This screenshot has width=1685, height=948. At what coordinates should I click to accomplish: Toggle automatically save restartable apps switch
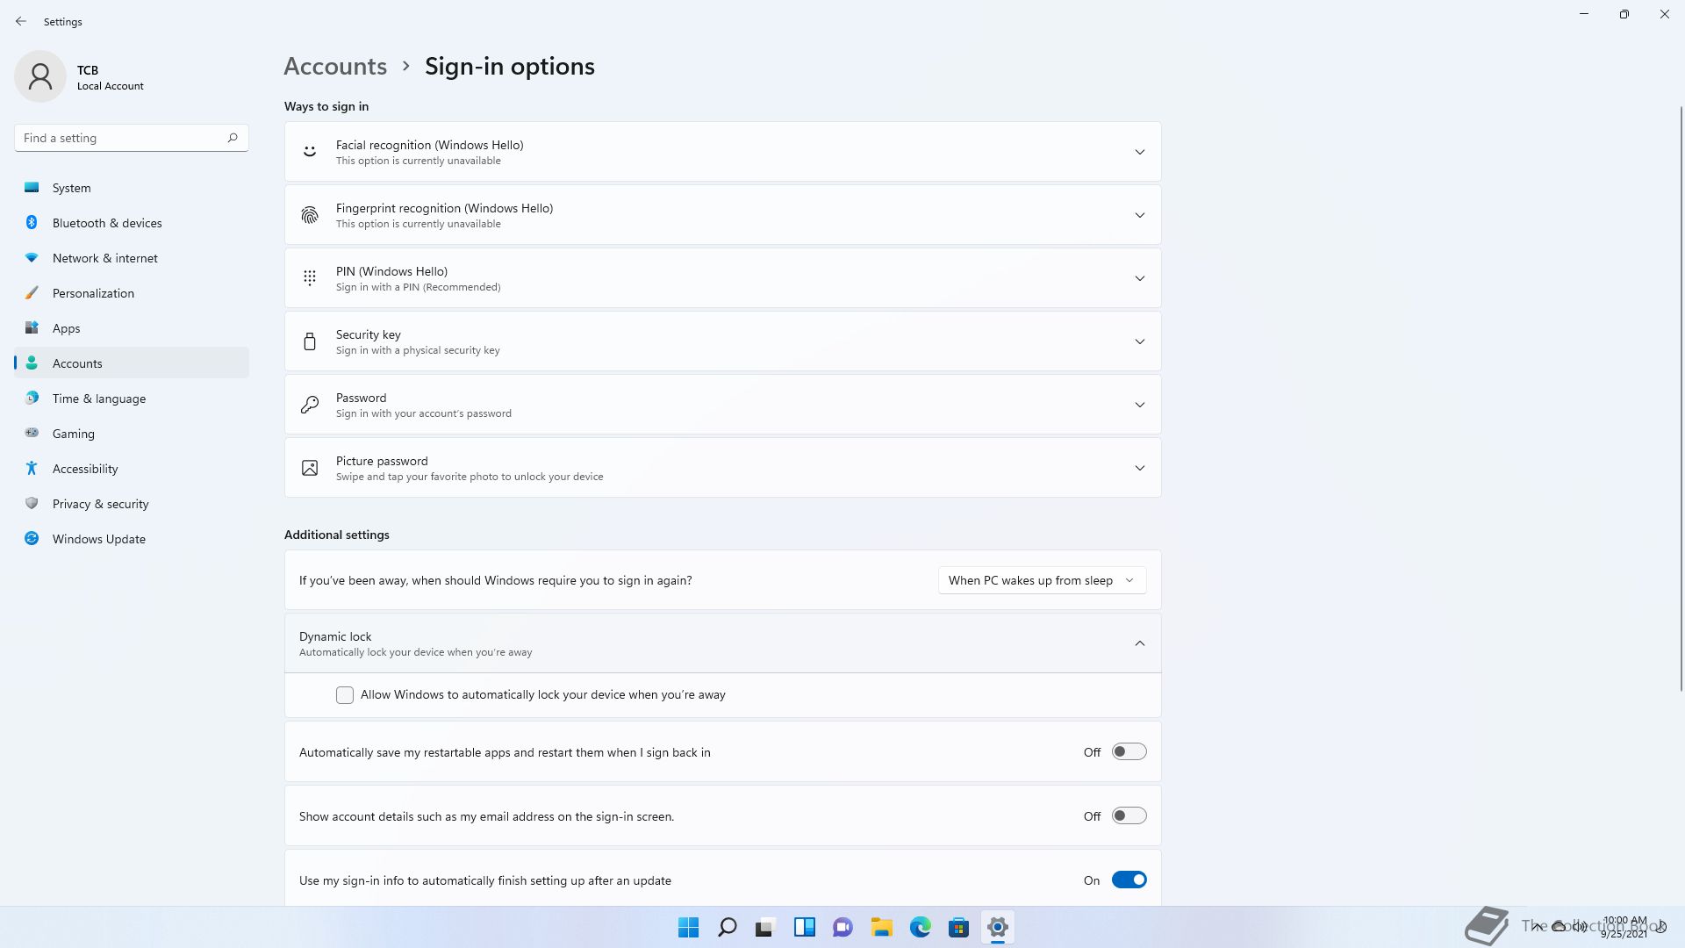[x=1129, y=751]
